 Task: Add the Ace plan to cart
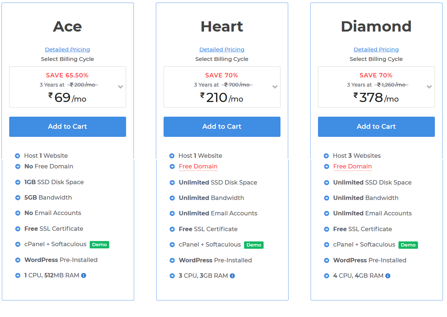click(x=68, y=127)
